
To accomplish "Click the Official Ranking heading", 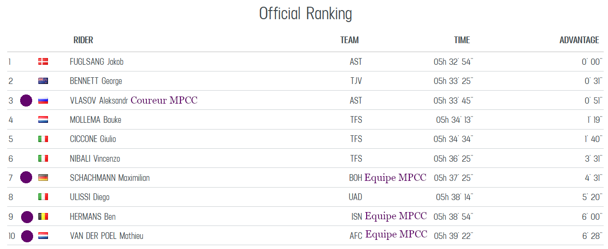I will pyautogui.click(x=305, y=13).
